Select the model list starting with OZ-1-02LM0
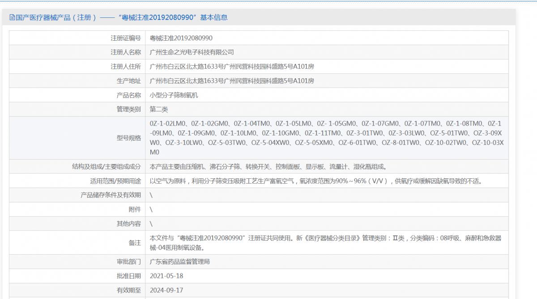This screenshot has width=537, height=299. coord(327,138)
